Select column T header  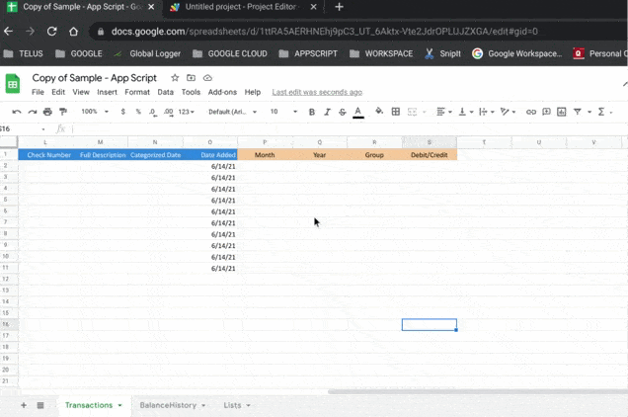tap(484, 142)
